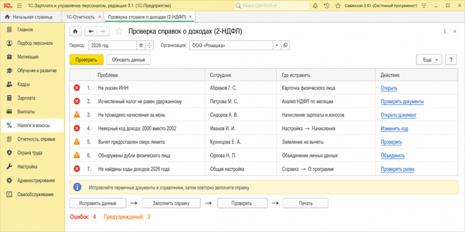The height and width of the screenshot is (232, 465).
Task: Open the three-dot form options menu
Action: point(445,31)
